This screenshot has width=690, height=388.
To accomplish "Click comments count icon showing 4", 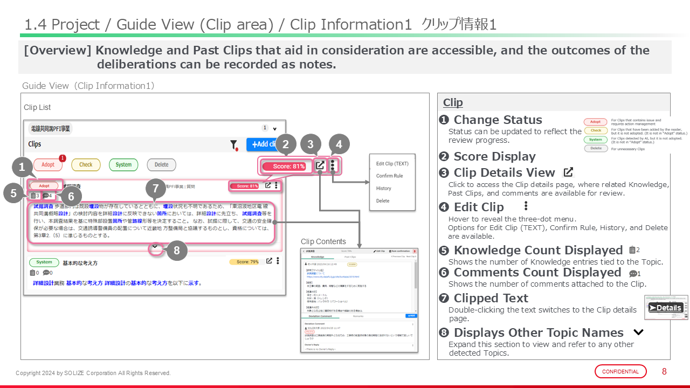I will 46,196.
